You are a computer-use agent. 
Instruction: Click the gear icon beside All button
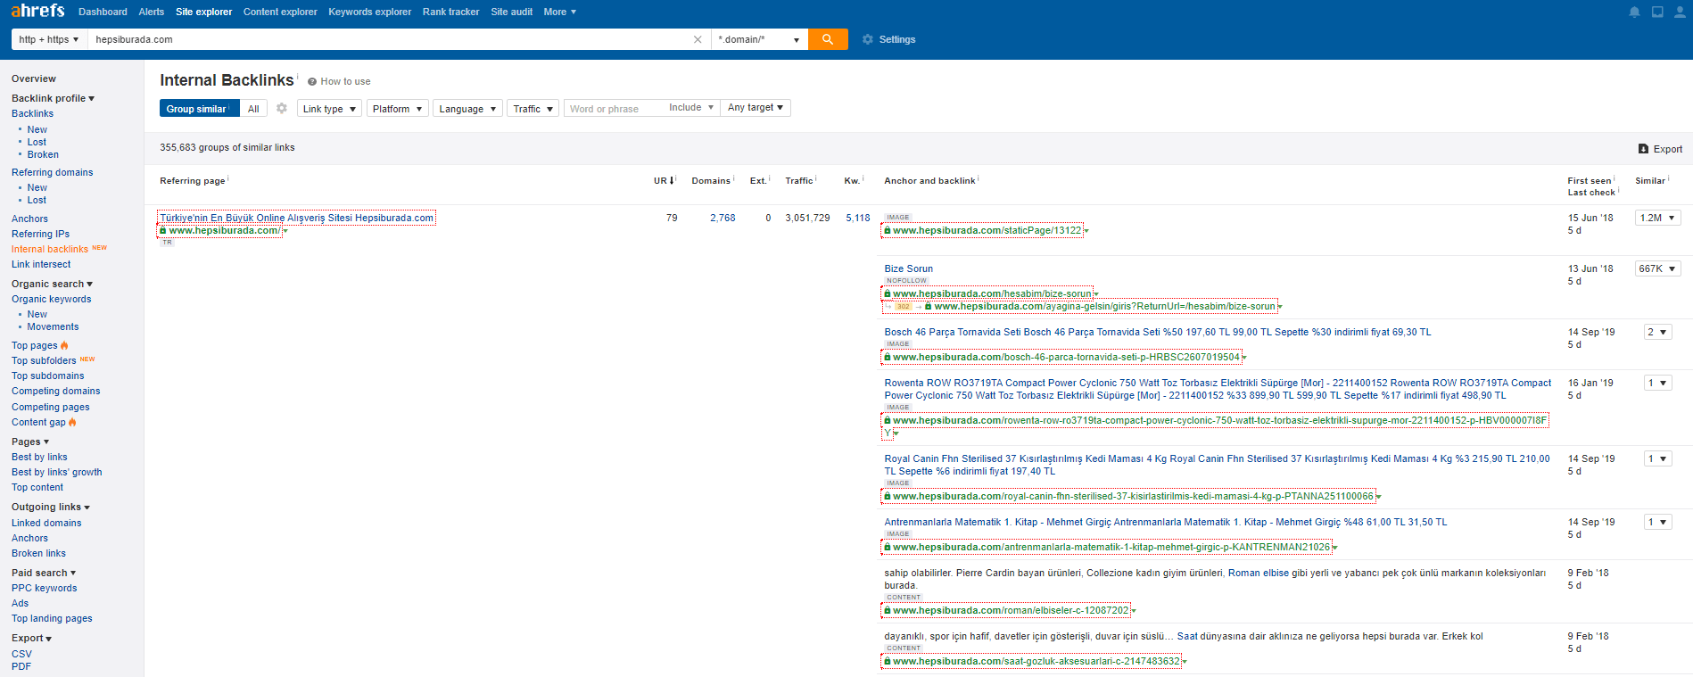click(282, 108)
